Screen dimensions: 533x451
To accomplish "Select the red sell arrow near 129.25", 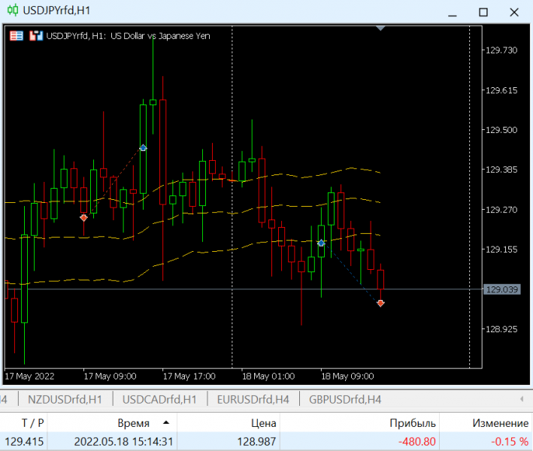I will click(83, 218).
